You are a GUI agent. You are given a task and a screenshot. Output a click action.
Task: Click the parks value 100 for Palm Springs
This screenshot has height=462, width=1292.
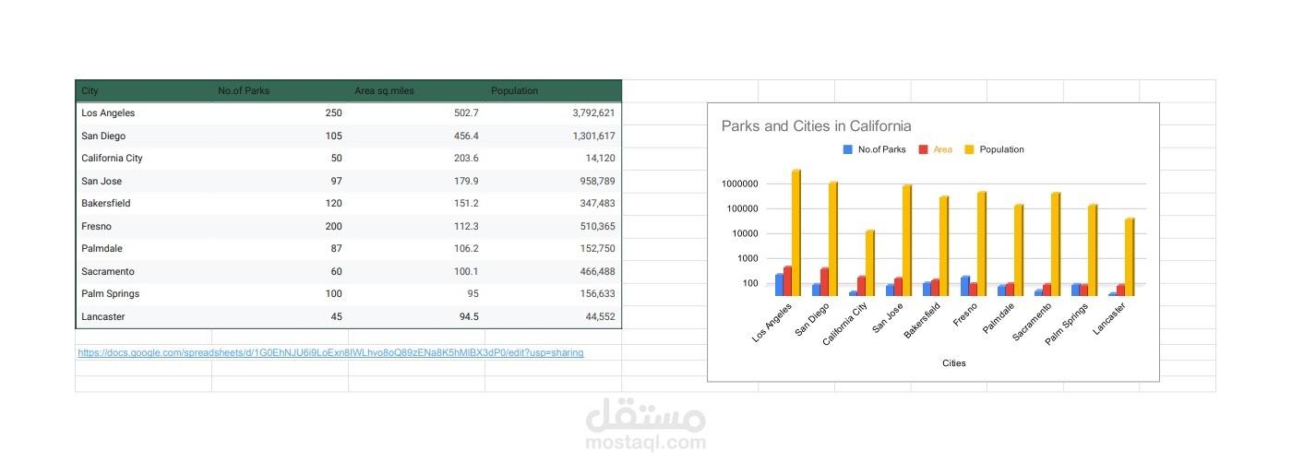click(x=333, y=293)
